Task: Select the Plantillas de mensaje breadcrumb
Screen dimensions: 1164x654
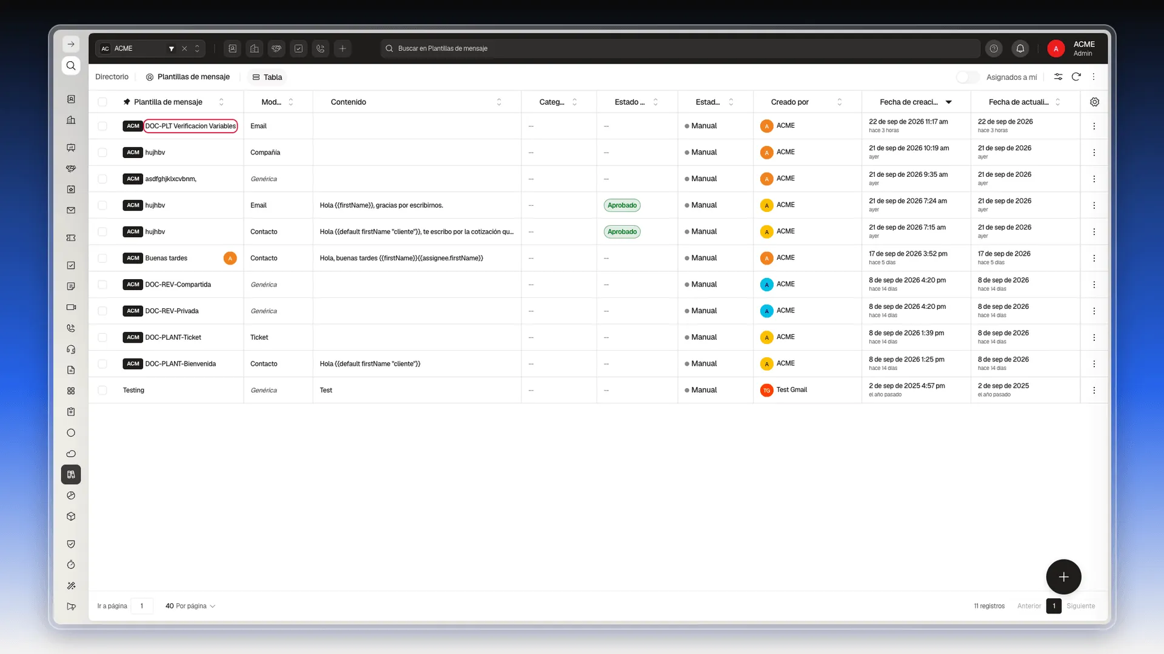Action: [x=188, y=77]
